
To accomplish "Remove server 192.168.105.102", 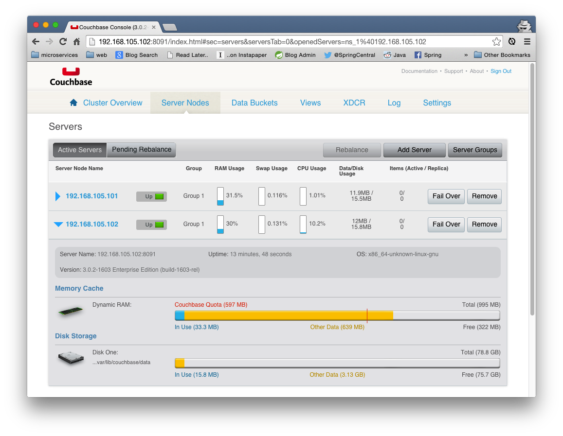I will click(484, 225).
